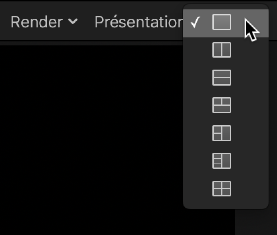The image size is (277, 235).
Task: Pick layout with two small viewports on left
Action: click(222, 133)
